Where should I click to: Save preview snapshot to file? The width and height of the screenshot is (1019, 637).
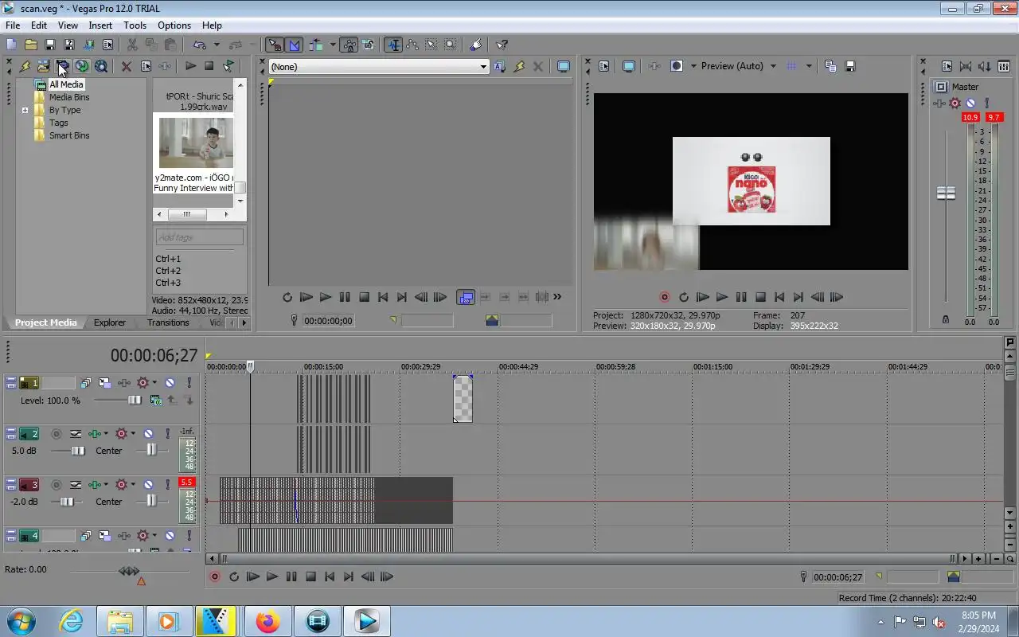point(849,66)
